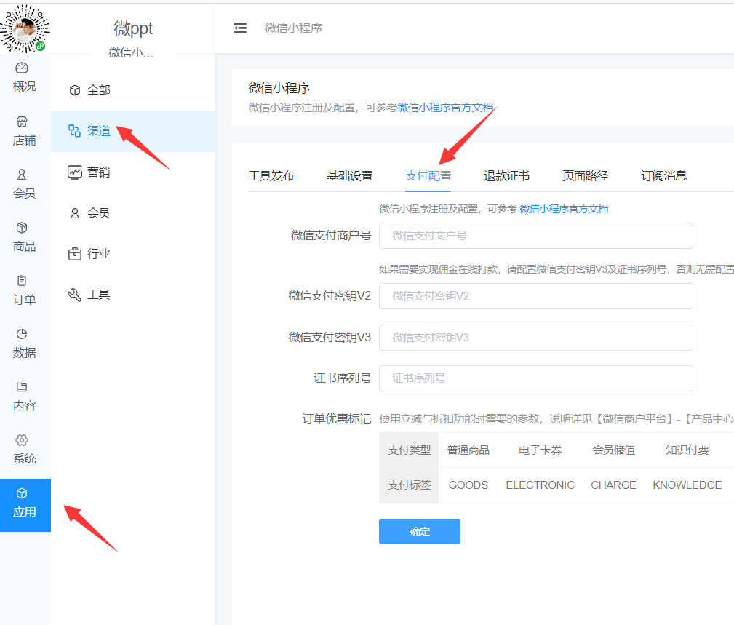Image resolution: width=734 pixels, height=625 pixels.
Task: Open 订阅消息 tab
Action: point(663,175)
